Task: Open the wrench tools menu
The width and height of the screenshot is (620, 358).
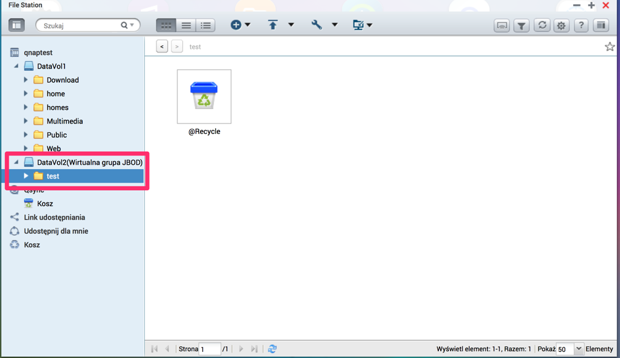Action: pyautogui.click(x=316, y=25)
